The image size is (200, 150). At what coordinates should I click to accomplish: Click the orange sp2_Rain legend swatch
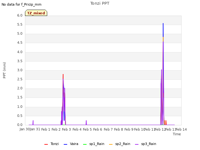pyautogui.click(x=111, y=144)
